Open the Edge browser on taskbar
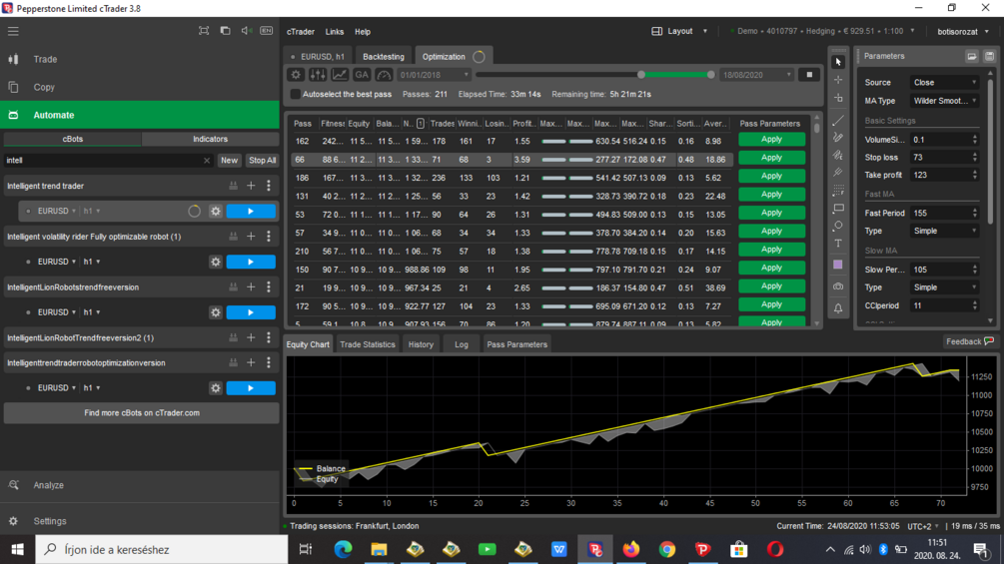The image size is (1004, 564). (344, 549)
